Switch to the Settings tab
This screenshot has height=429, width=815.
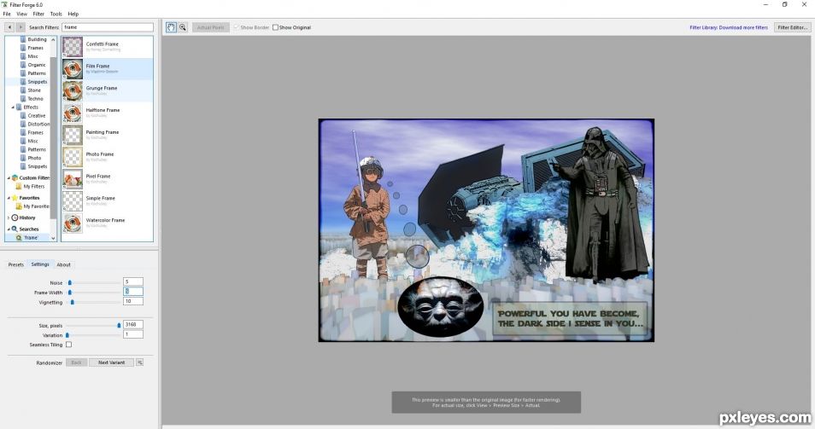tap(40, 264)
